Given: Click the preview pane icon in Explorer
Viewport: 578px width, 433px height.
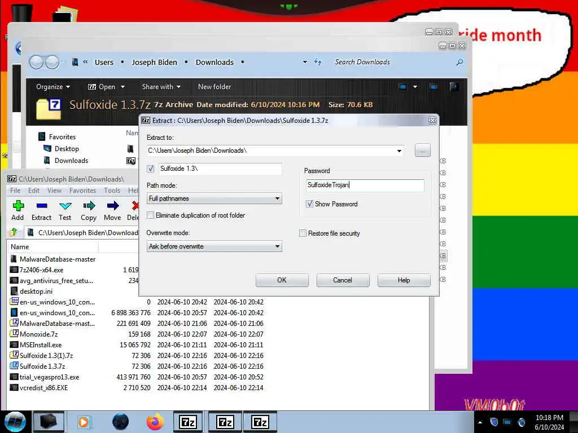Looking at the screenshot, I should 433,87.
